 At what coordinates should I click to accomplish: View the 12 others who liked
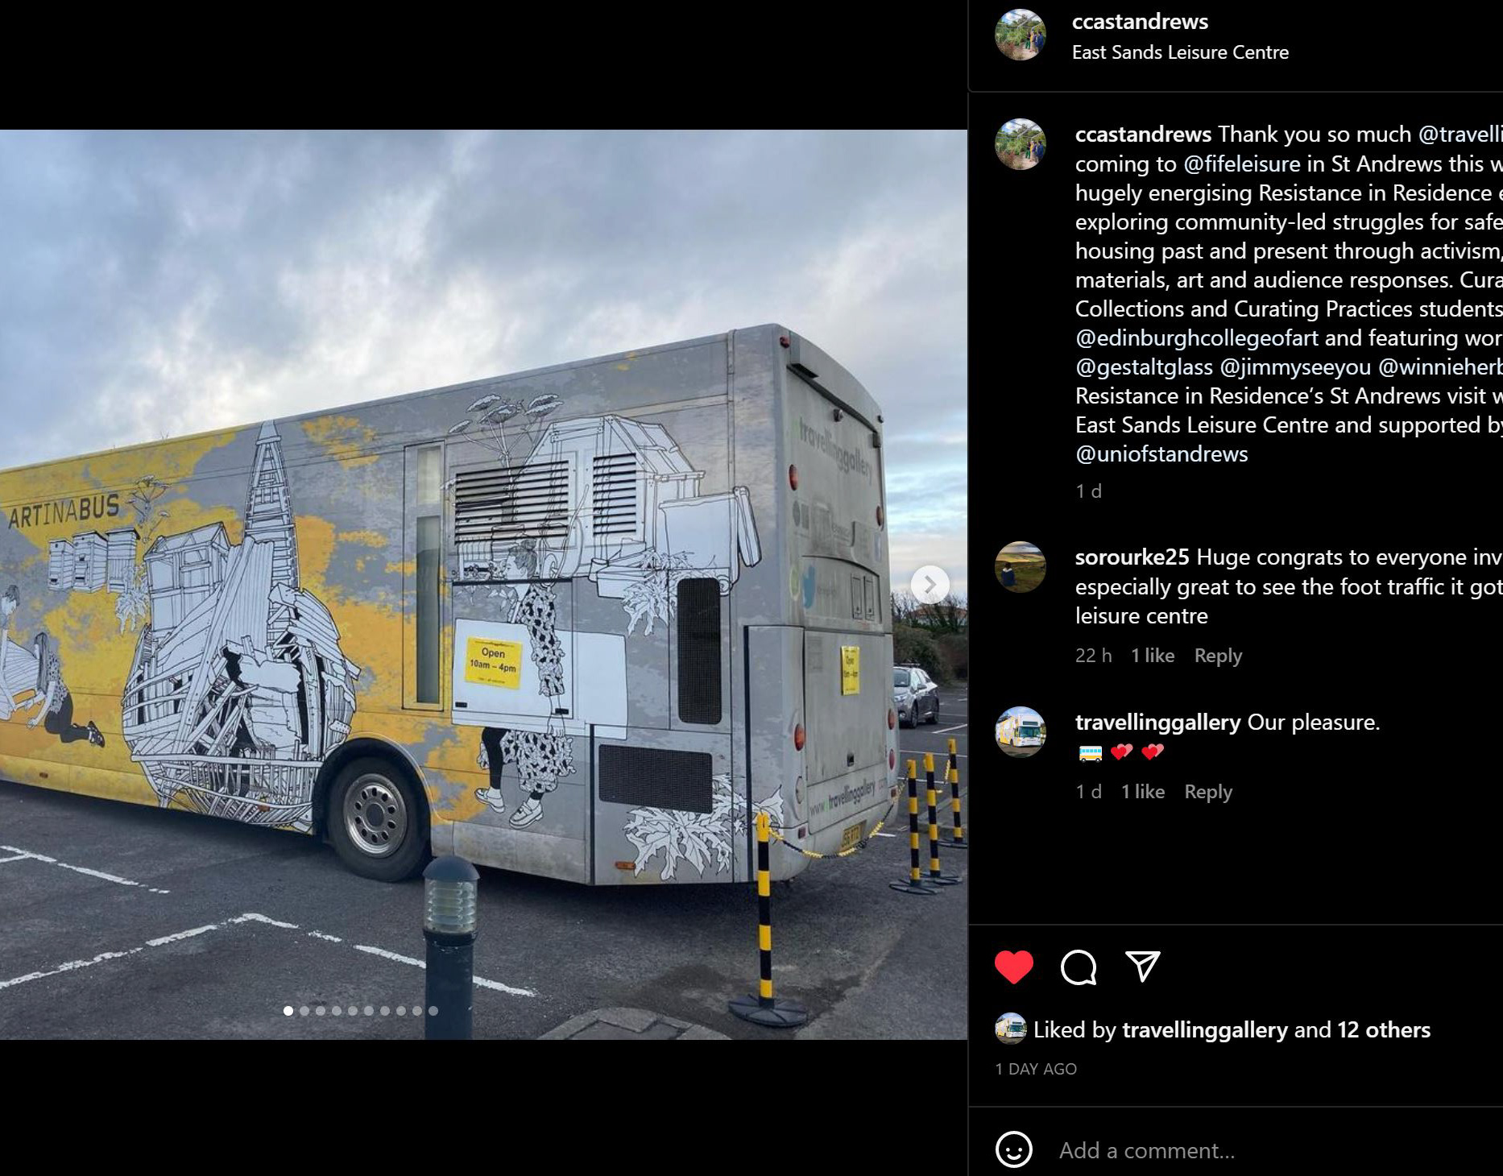tap(1384, 1030)
